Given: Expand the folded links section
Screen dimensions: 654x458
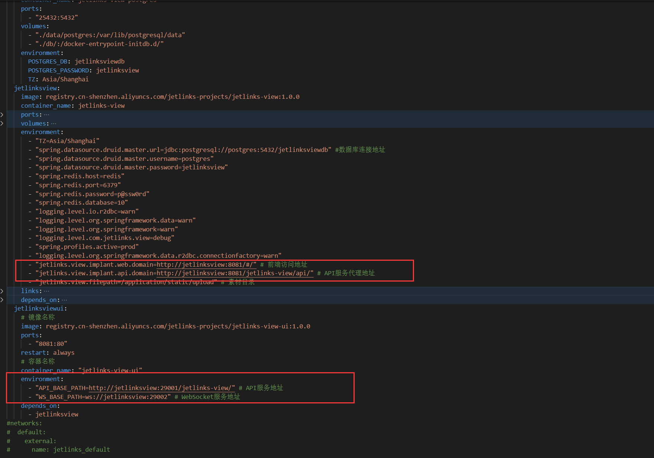Looking at the screenshot, I should point(2,291).
